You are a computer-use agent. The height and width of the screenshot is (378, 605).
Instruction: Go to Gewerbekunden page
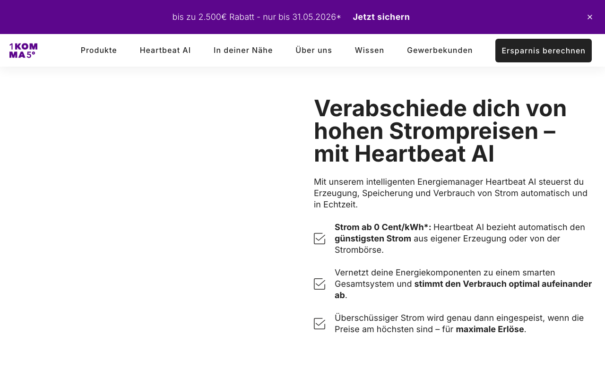click(x=440, y=50)
